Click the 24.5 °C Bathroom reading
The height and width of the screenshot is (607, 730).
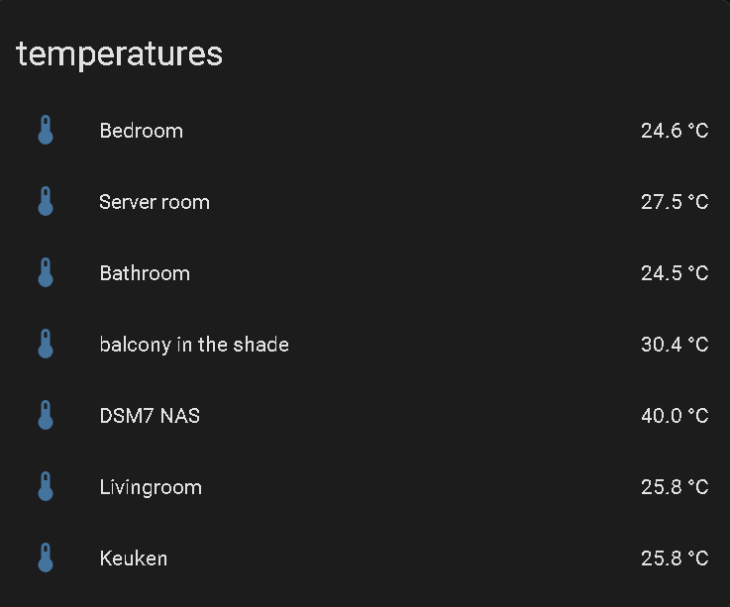[675, 273]
